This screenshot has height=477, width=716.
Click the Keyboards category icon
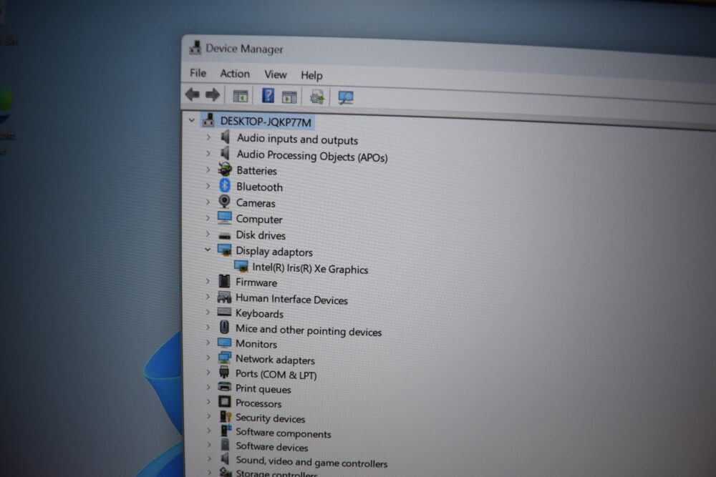click(x=224, y=312)
